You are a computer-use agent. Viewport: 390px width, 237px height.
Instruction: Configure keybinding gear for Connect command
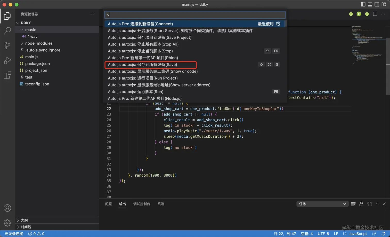click(x=278, y=24)
